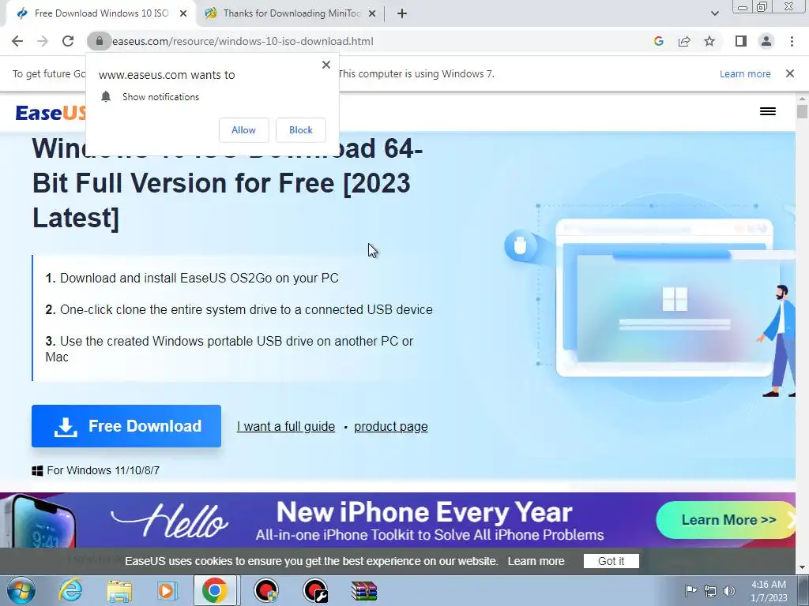Image resolution: width=809 pixels, height=606 pixels.
Task: Click the blue Free Download button
Action: pyautogui.click(x=126, y=426)
